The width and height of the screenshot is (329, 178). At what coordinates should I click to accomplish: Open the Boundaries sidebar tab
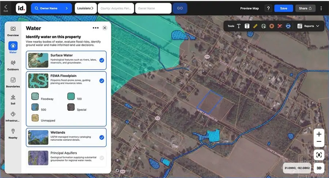pyautogui.click(x=13, y=82)
